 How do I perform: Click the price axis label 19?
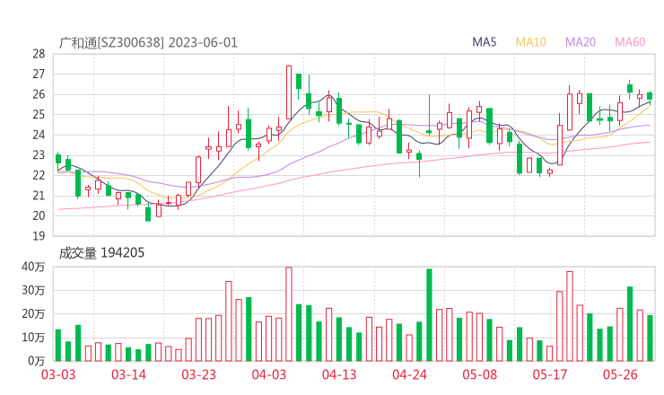pos(39,235)
